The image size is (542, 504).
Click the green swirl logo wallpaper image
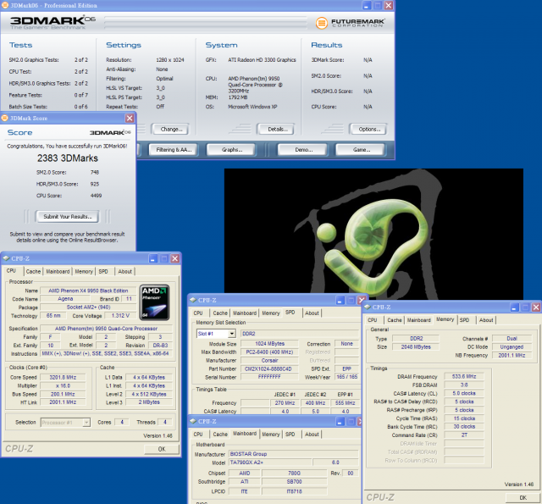click(x=373, y=234)
